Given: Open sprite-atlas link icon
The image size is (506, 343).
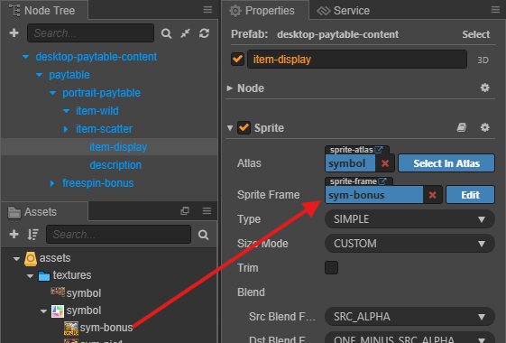Looking at the screenshot, I should [x=379, y=150].
